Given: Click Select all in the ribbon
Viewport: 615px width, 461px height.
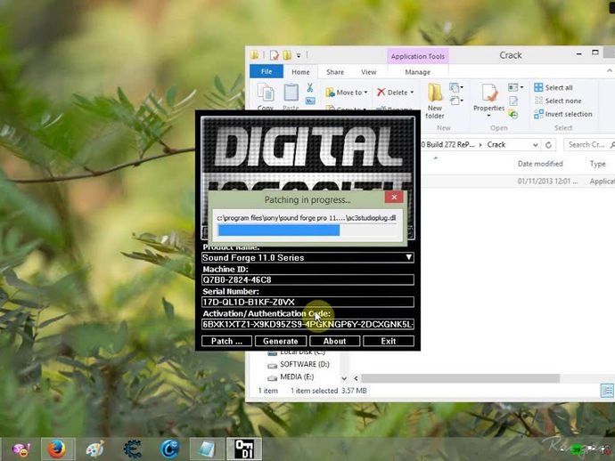Looking at the screenshot, I should [558, 87].
